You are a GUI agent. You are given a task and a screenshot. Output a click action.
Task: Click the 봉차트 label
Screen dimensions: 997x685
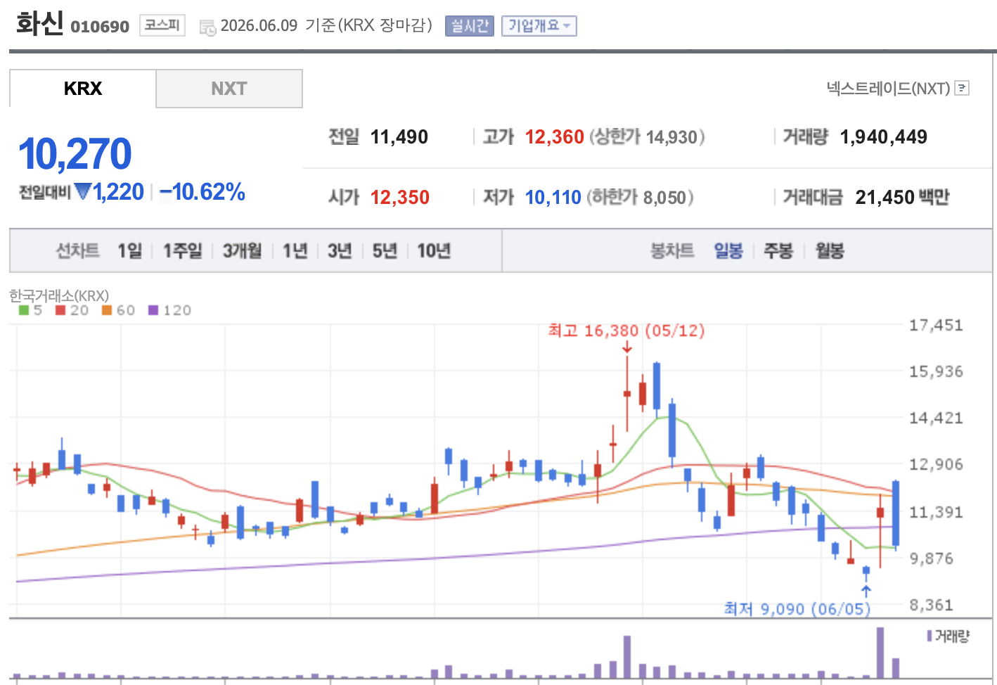coord(672,250)
